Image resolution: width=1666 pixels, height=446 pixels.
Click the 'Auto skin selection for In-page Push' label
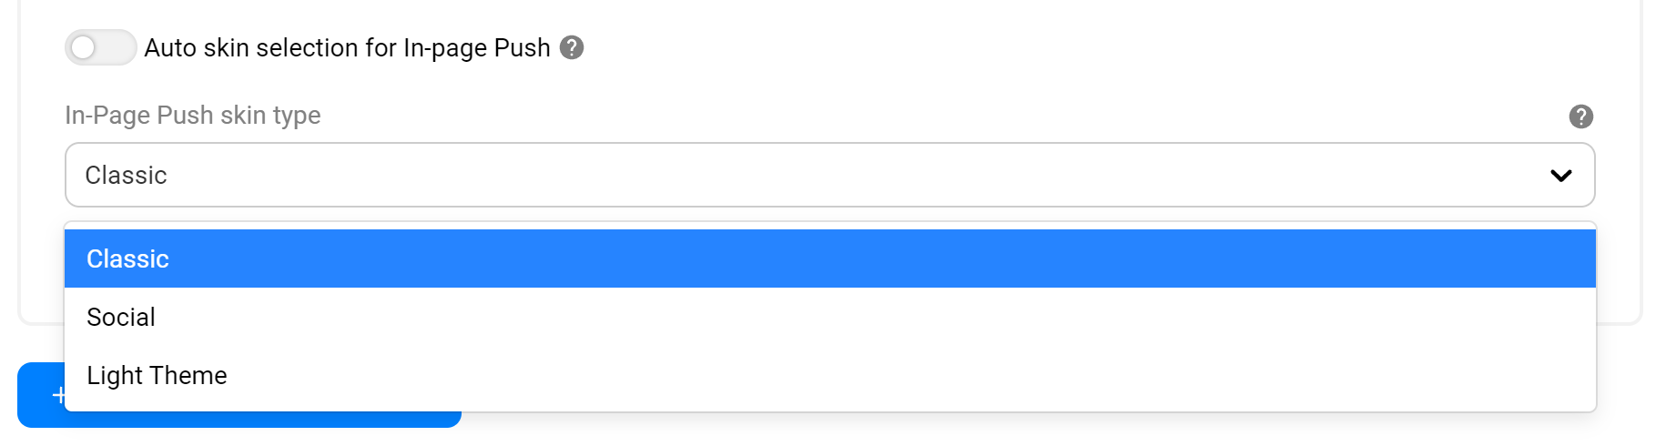[x=347, y=47]
